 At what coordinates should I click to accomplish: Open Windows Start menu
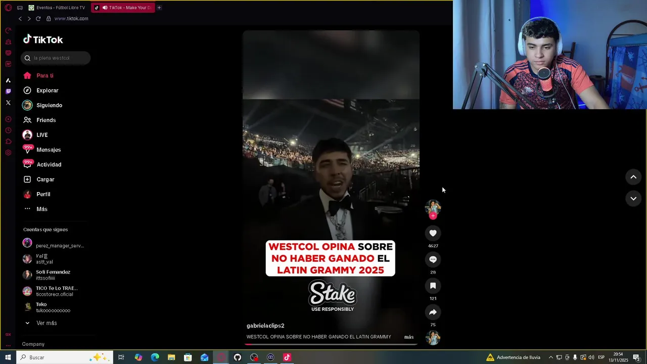8,357
